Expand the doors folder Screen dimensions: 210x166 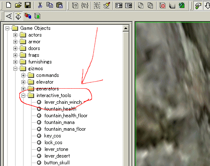15,48
